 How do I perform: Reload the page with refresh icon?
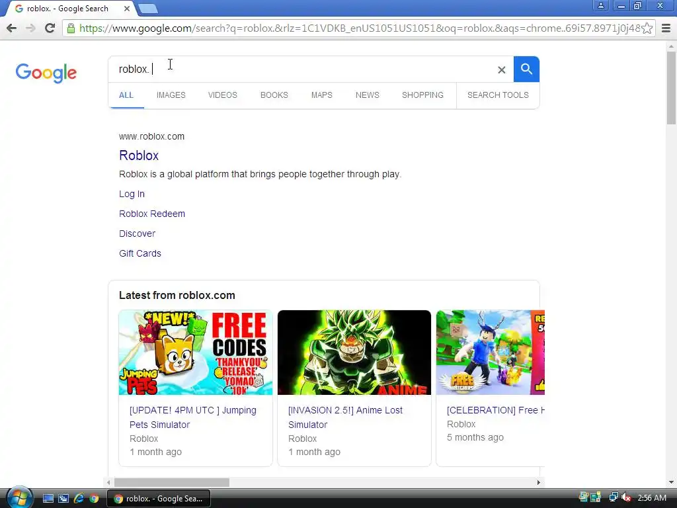[x=50, y=28]
